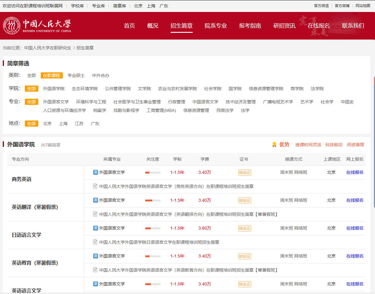Select 中外合办 category filter

point(100,75)
